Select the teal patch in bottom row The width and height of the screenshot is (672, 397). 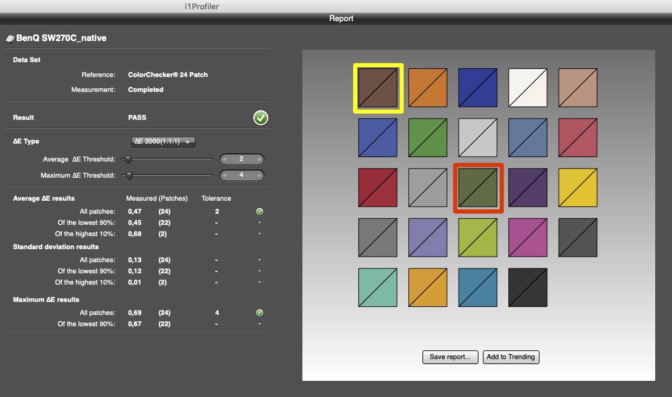coord(378,287)
